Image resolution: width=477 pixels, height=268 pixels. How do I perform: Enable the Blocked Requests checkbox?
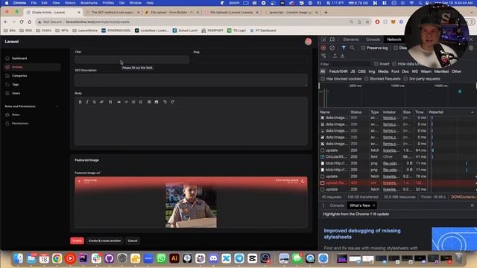pyautogui.click(x=367, y=79)
